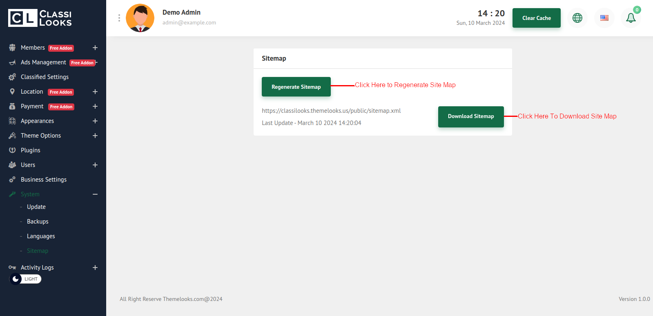Expand the Activity Logs plus sign

(95, 268)
